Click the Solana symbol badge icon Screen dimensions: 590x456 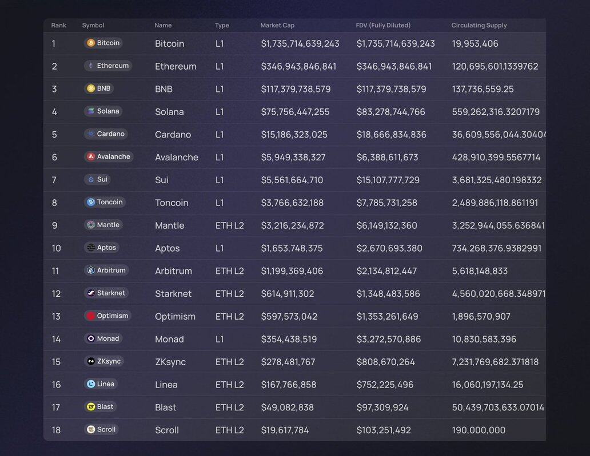tap(91, 111)
